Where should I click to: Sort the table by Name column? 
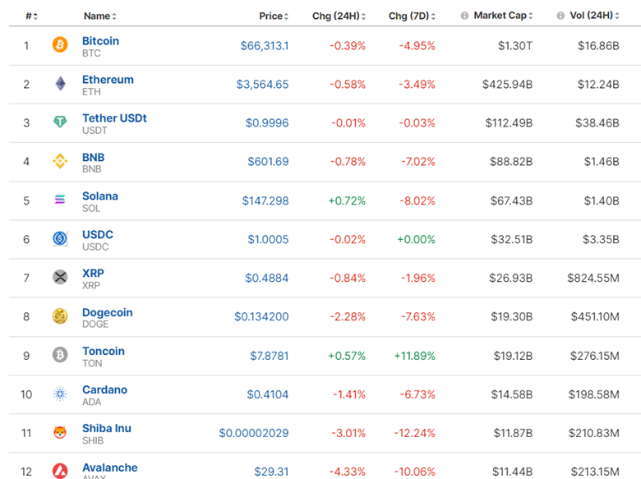point(100,16)
